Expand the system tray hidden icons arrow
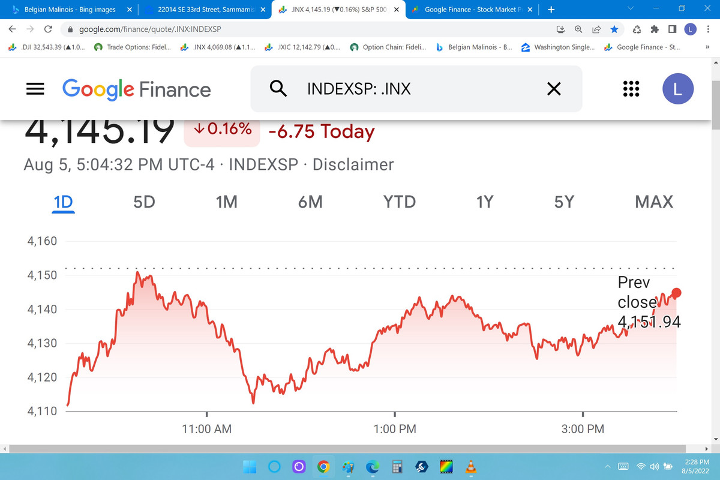720x480 pixels. pos(607,466)
